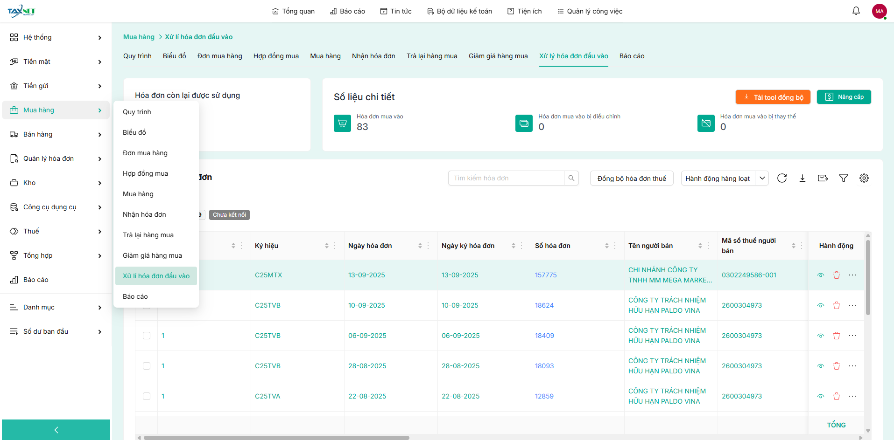Click the Tiền gửi bank icon in sidebar
The image size is (894, 440).
coord(14,86)
